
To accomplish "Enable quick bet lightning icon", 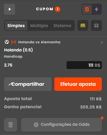I will (96, 9).
